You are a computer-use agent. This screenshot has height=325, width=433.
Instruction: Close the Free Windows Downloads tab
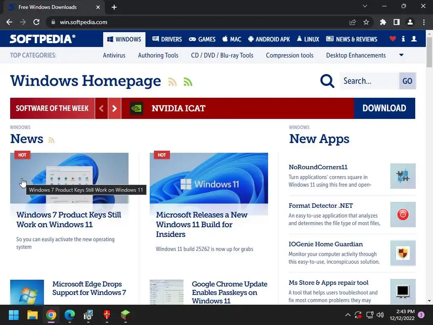[98, 7]
